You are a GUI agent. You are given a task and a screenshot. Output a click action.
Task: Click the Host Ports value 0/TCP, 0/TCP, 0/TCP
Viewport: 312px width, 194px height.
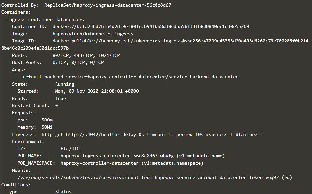coord(78,62)
